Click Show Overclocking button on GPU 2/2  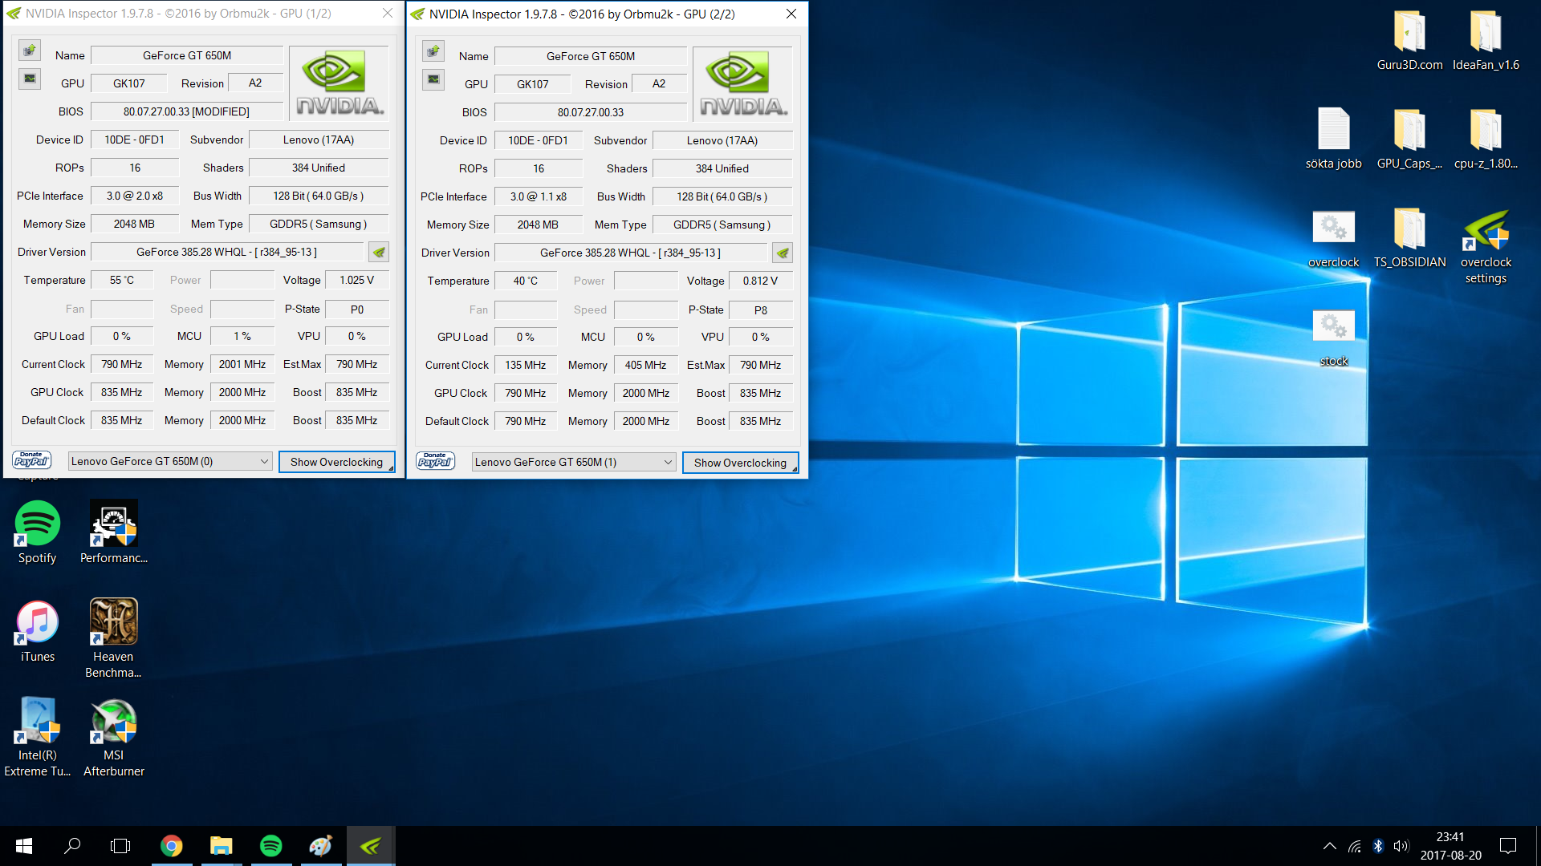coord(740,462)
